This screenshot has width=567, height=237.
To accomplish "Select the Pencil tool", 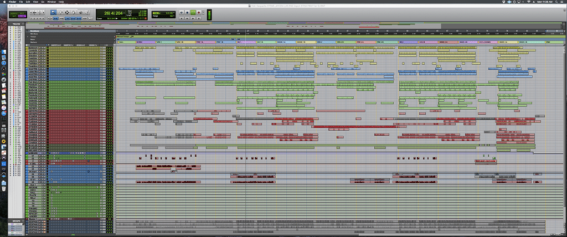I will 87,12.
